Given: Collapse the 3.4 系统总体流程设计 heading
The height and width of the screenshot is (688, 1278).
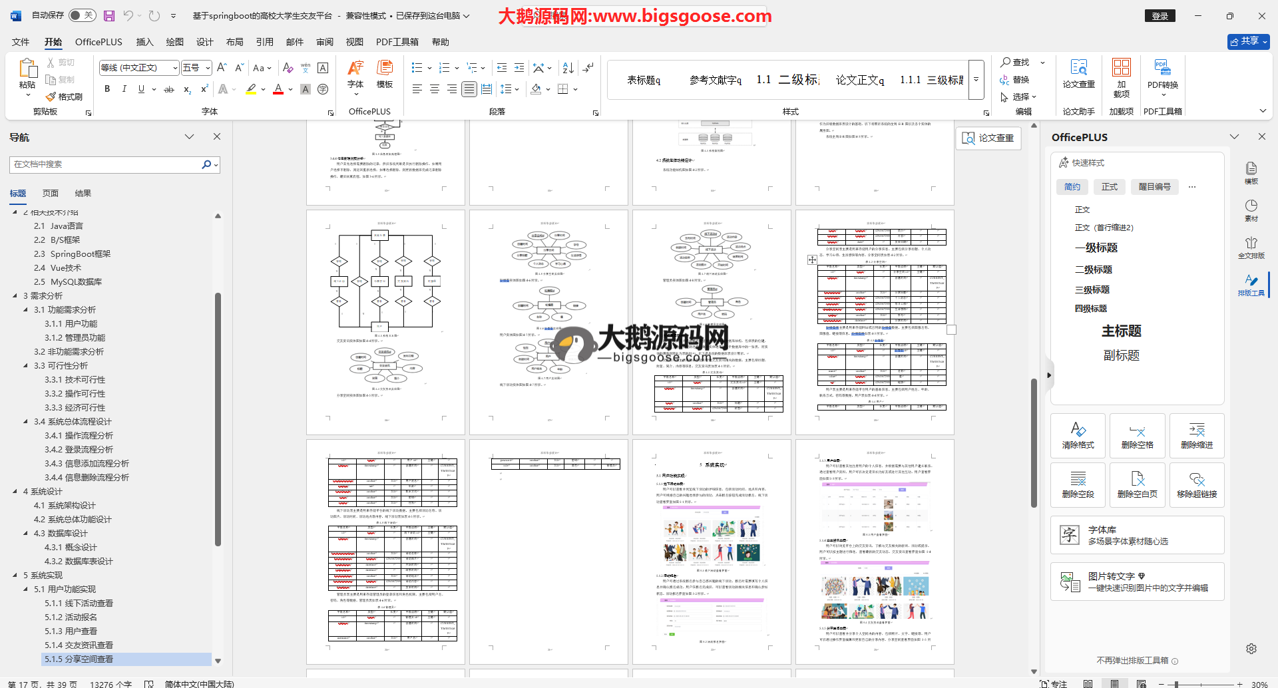Looking at the screenshot, I should click(26, 422).
